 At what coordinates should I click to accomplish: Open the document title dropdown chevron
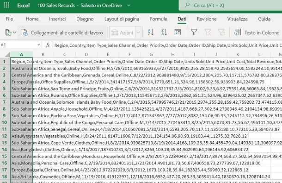click(129, 6)
